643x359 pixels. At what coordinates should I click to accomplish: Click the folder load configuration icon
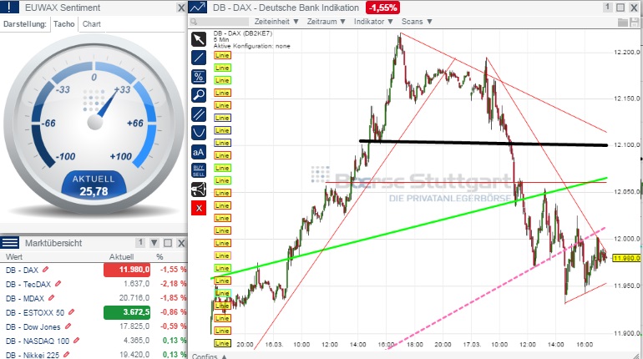coord(622,23)
